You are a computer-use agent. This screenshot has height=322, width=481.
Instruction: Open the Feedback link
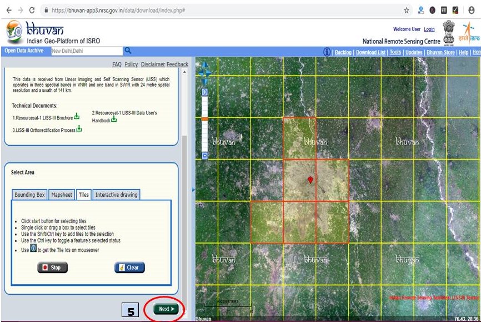[177, 64]
